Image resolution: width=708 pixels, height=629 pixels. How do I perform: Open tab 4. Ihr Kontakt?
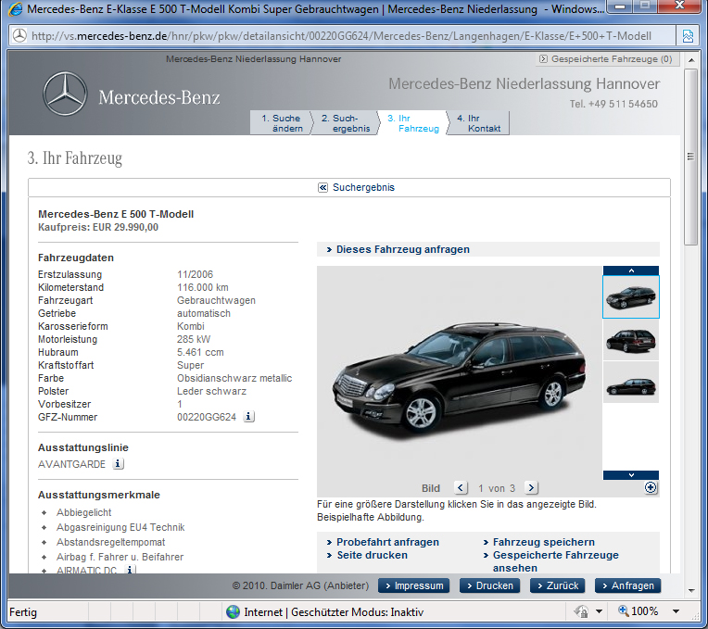tap(478, 122)
